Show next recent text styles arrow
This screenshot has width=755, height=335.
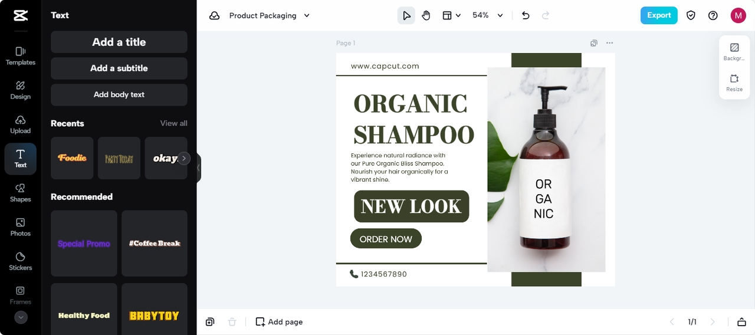[184, 158]
